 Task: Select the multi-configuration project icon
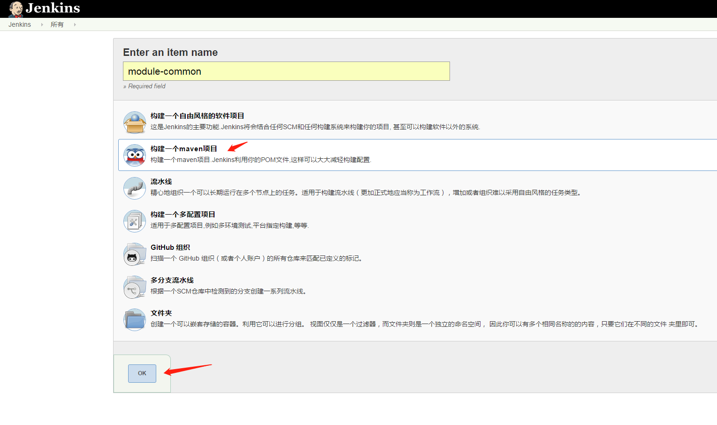135,221
